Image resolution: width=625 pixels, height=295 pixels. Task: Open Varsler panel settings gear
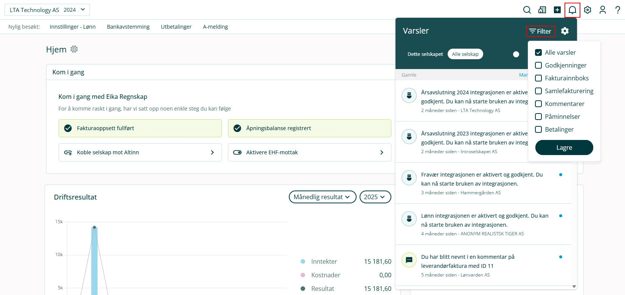pos(565,31)
